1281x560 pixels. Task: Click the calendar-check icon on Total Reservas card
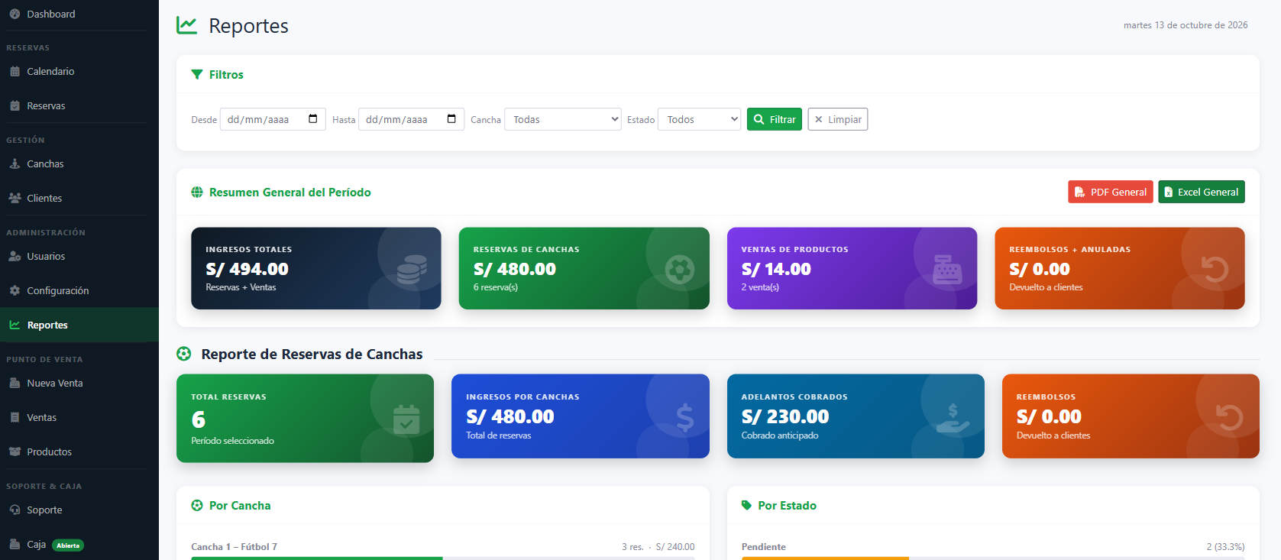pyautogui.click(x=406, y=419)
